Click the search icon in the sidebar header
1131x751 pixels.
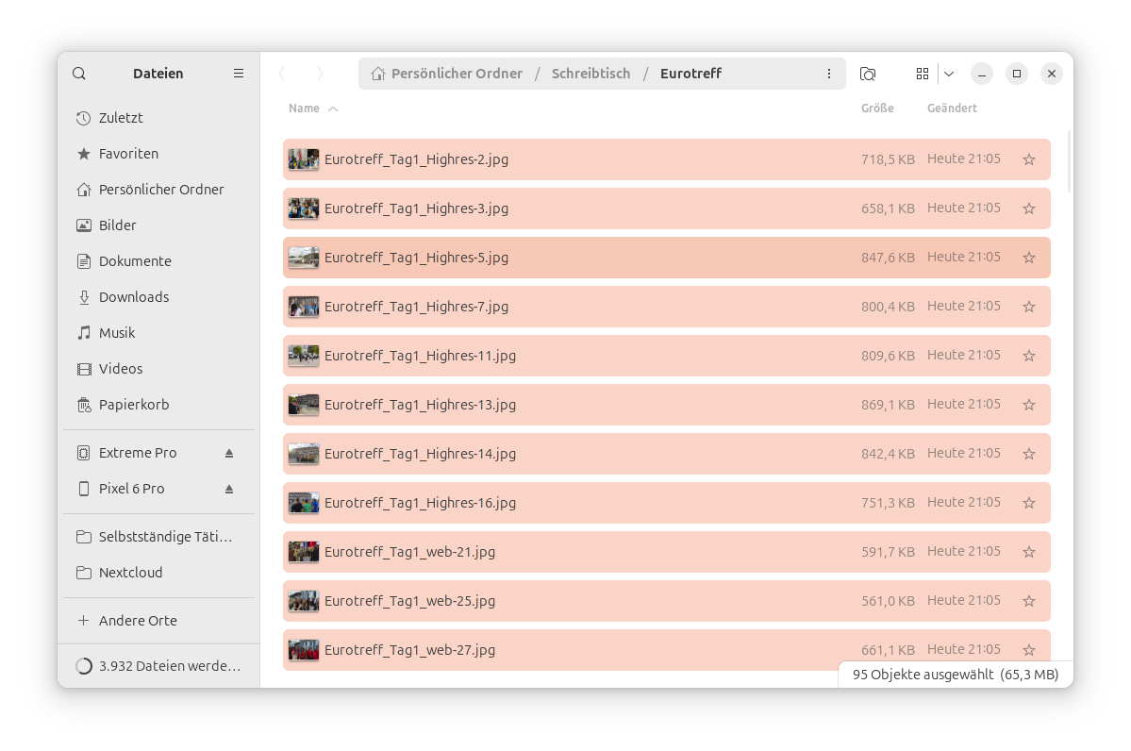point(79,74)
